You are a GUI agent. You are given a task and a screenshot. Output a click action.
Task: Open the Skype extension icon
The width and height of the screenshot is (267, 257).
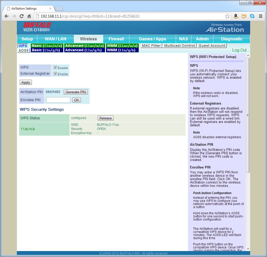point(252,16)
